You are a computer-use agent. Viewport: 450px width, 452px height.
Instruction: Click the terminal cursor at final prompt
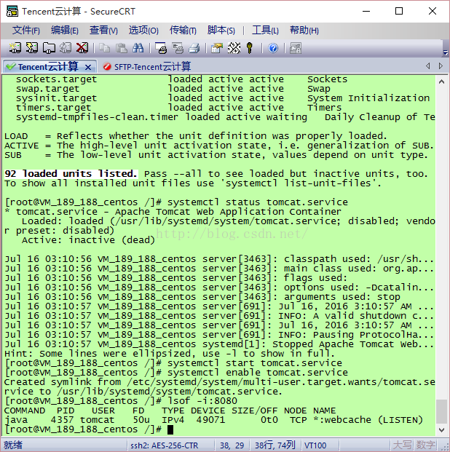170,429
